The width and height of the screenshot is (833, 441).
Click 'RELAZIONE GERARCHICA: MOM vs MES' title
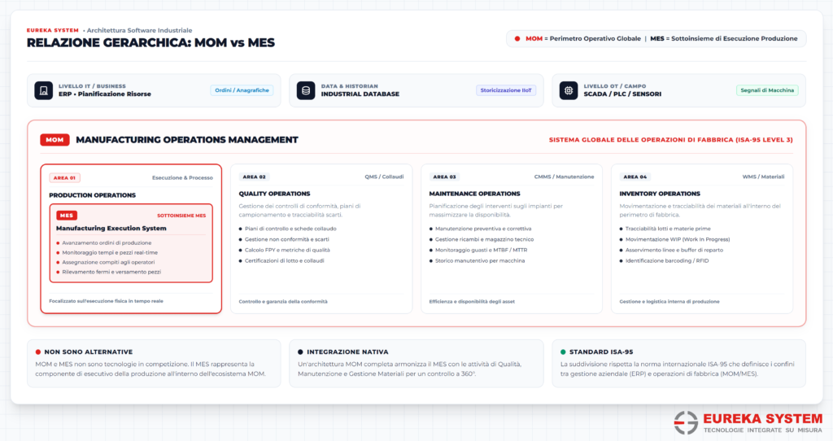click(150, 43)
